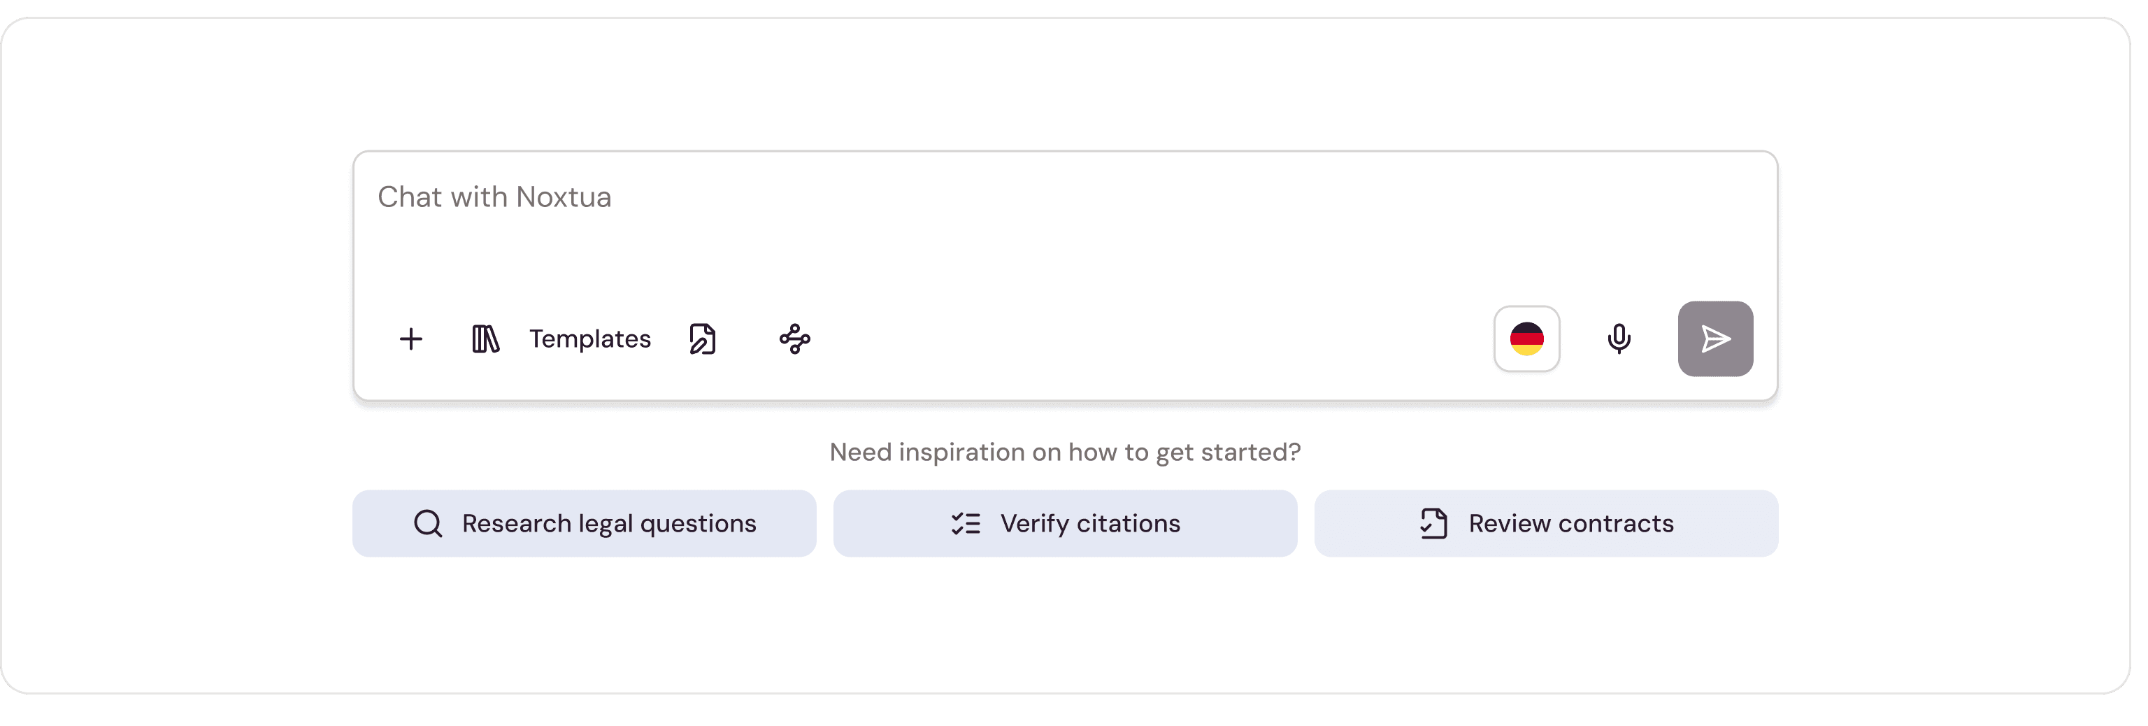The width and height of the screenshot is (2148, 726).
Task: Select Review contracts suggestion
Action: (1546, 523)
